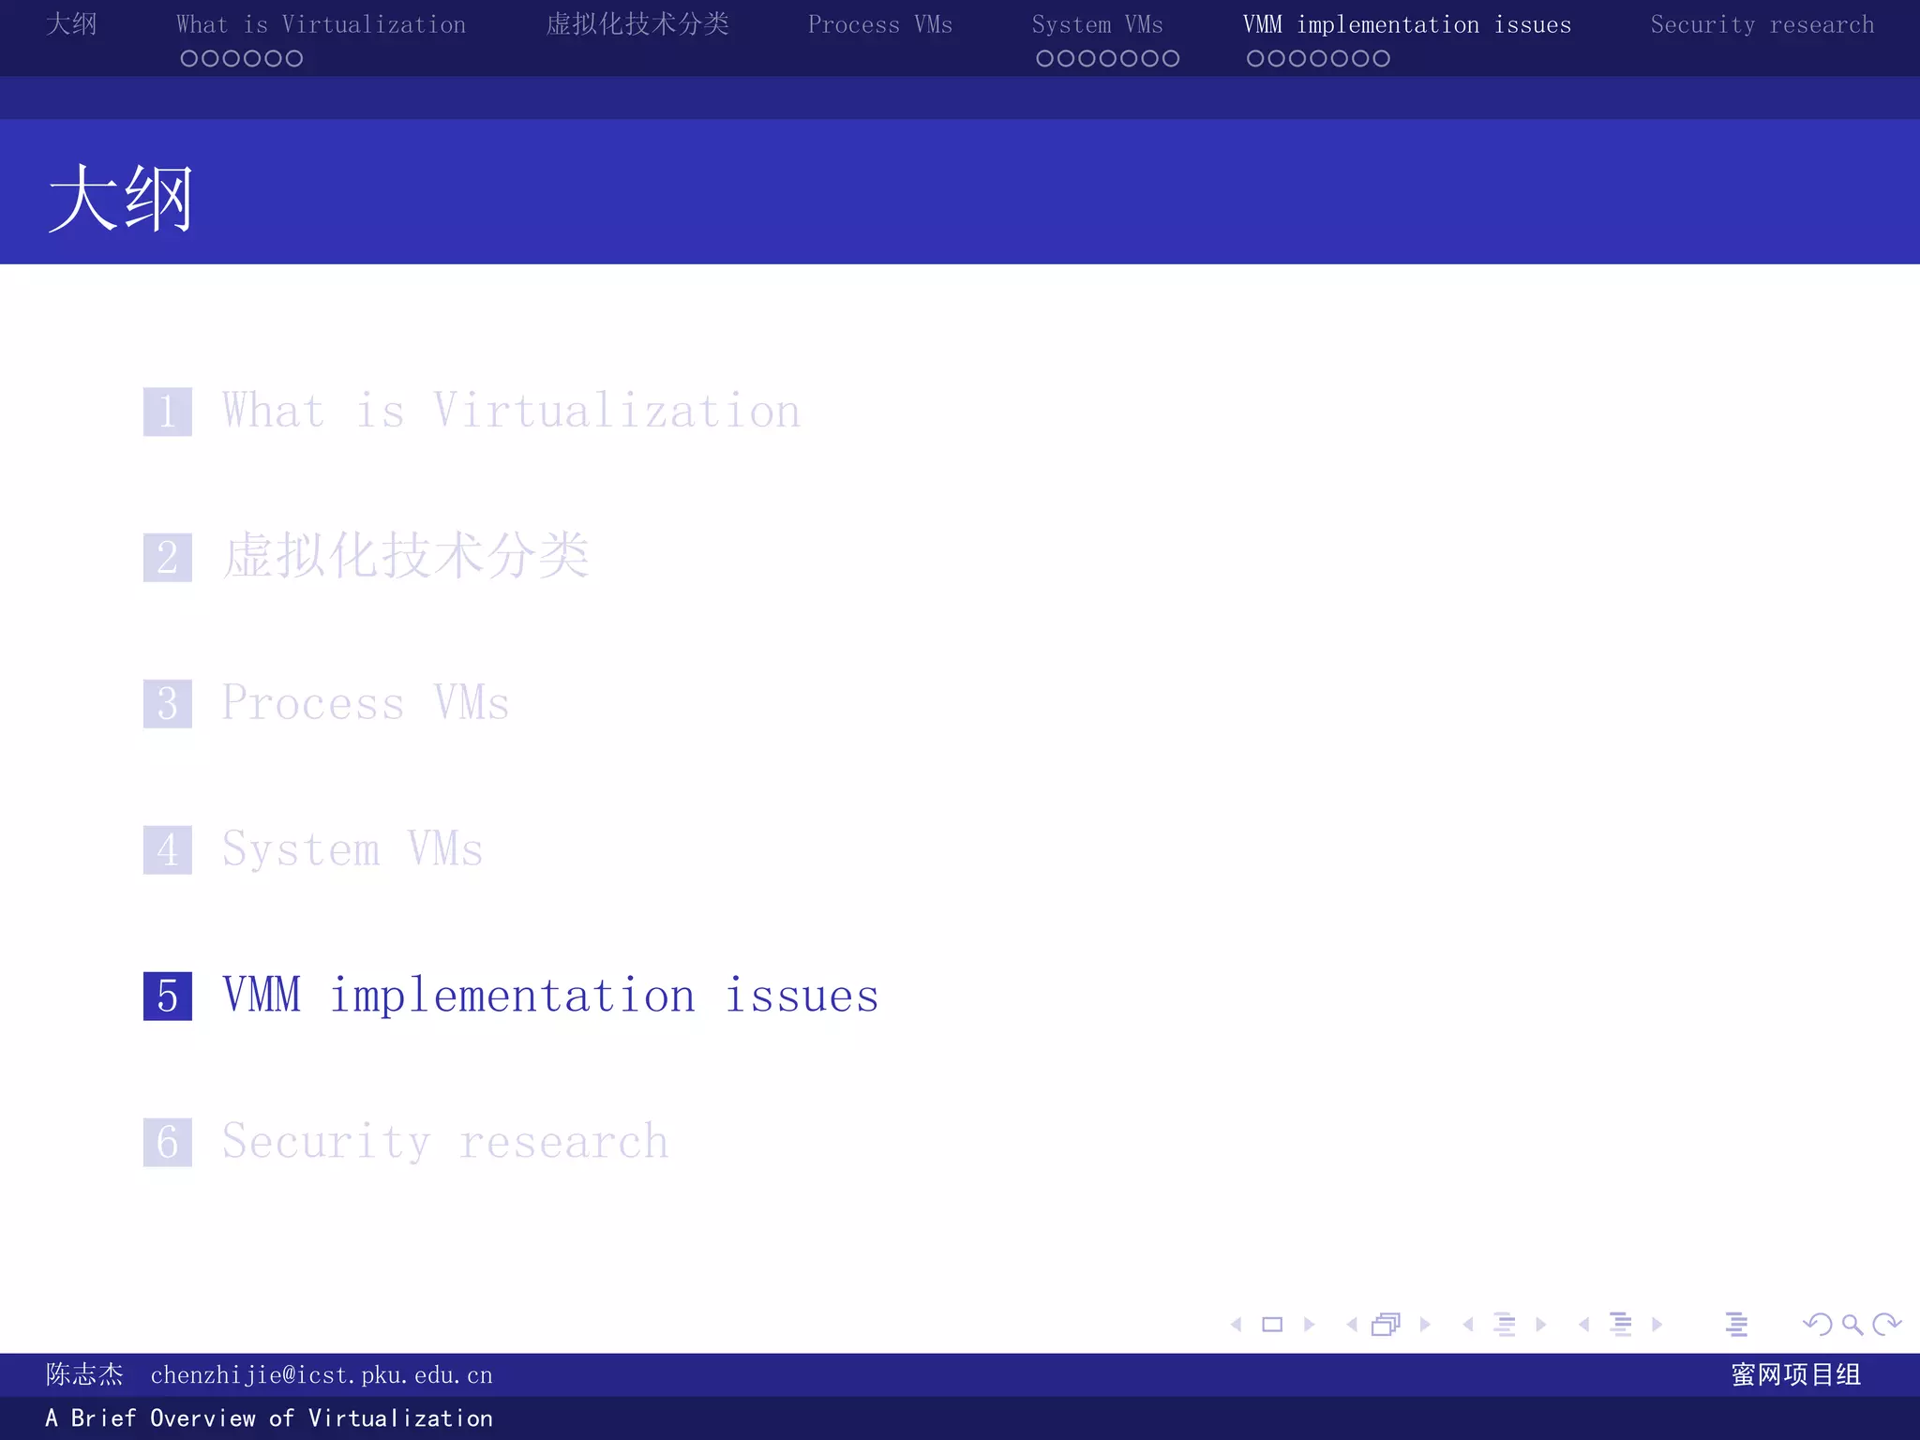Follow outline link Process VMs
Screen dimensions: 1920x1440
pyautogui.click(x=366, y=703)
